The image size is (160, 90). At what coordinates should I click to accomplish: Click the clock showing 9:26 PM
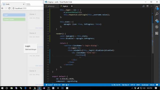pyautogui.click(x=149, y=88)
